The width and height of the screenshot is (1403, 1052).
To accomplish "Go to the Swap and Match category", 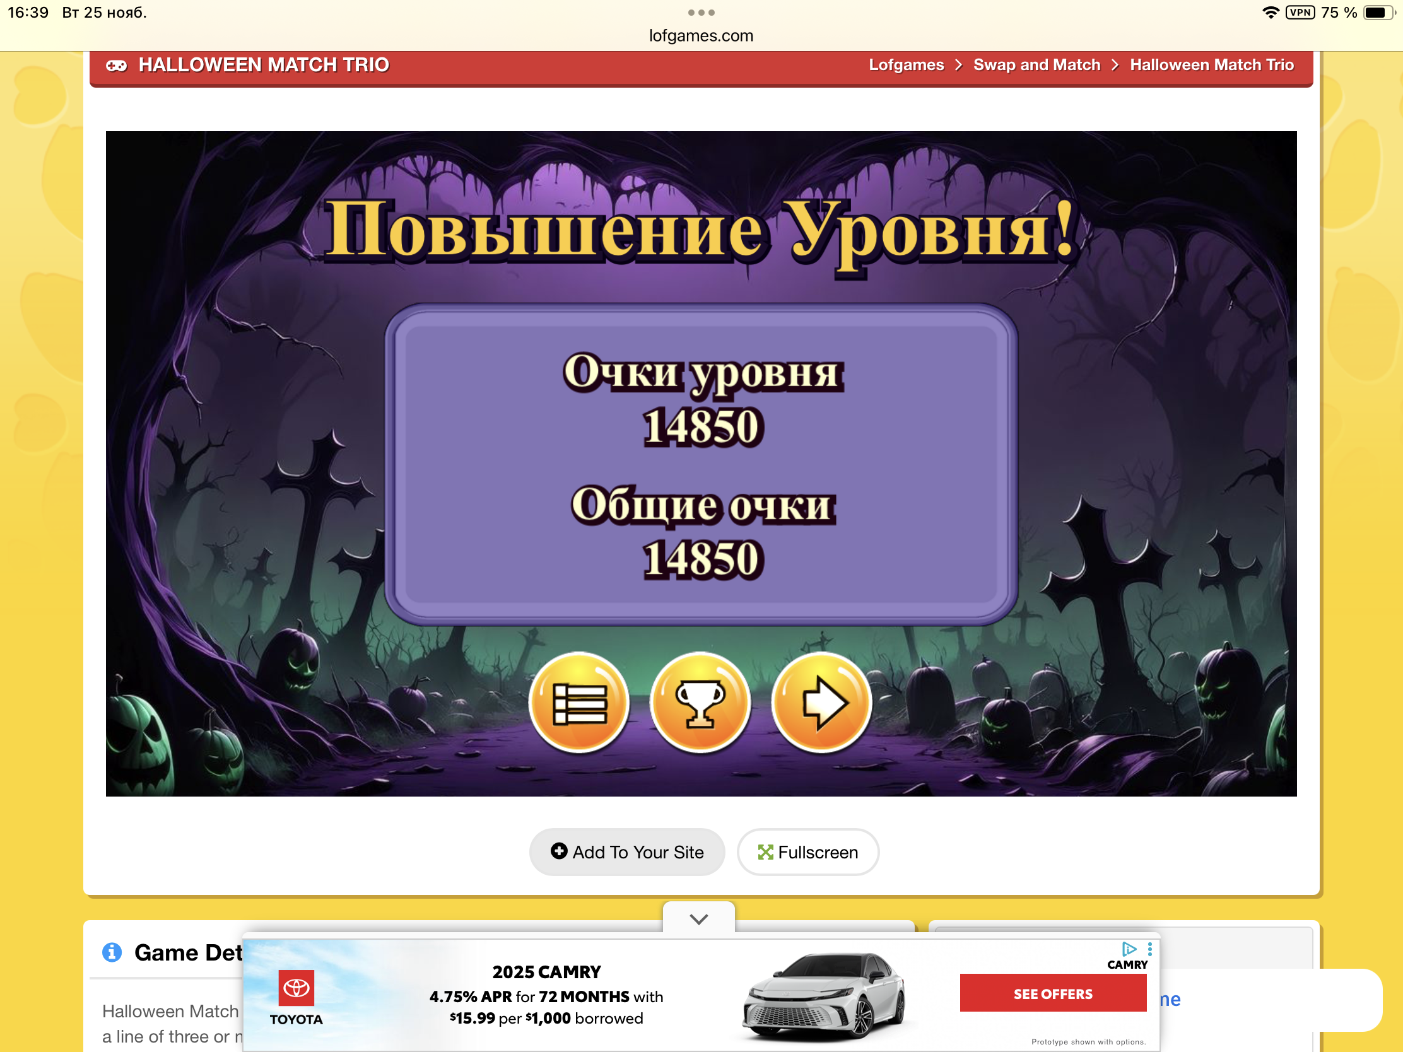I will pos(1036,66).
